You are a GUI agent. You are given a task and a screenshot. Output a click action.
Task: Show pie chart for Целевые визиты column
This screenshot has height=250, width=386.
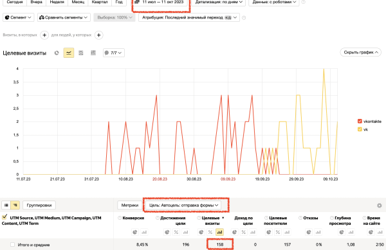tap(201, 232)
